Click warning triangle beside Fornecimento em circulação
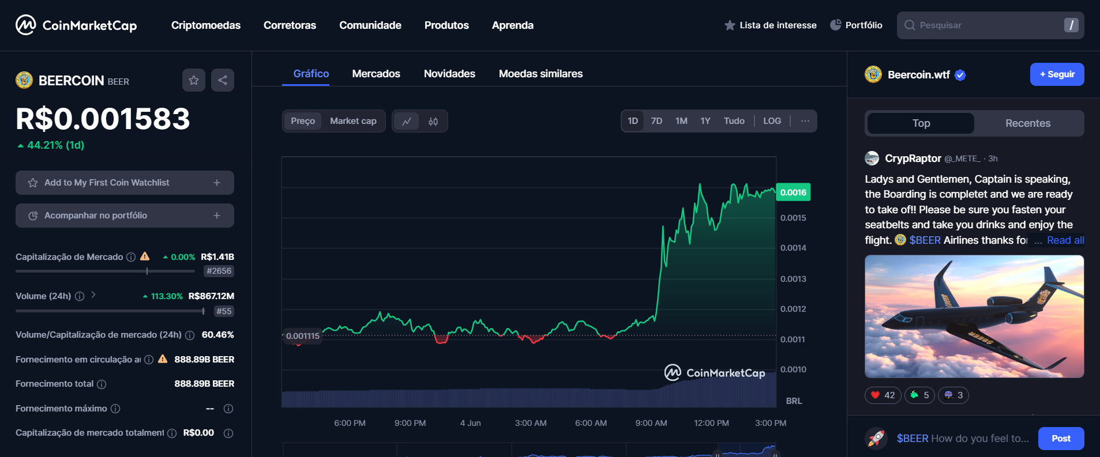The height and width of the screenshot is (457, 1100). click(x=163, y=359)
